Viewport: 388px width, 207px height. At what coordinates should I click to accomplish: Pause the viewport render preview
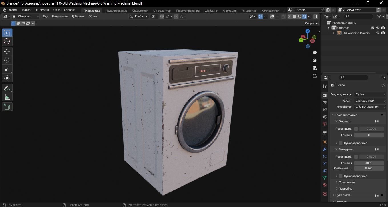(x=316, y=17)
